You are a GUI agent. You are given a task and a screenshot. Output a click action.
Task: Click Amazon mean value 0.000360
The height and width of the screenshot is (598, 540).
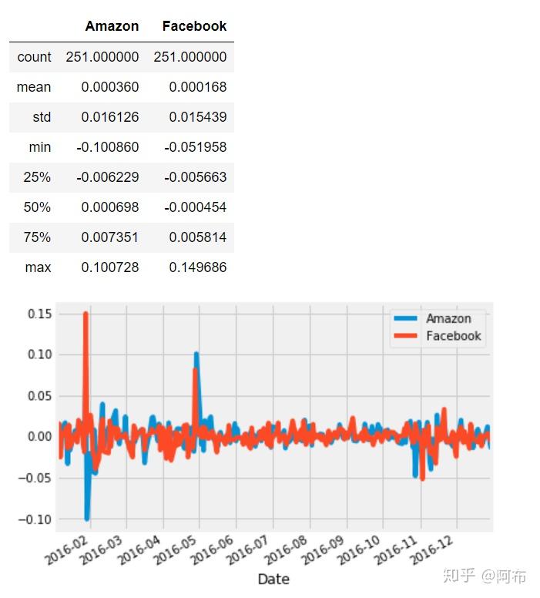tap(110, 87)
